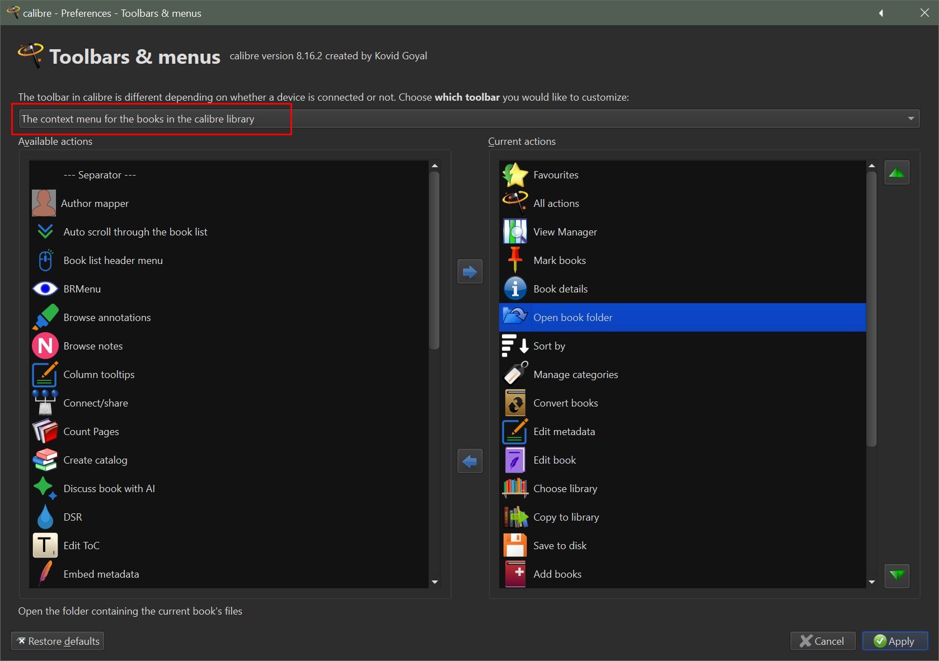The image size is (939, 661).
Task: Click Available actions scroll up arrow
Action: click(435, 166)
